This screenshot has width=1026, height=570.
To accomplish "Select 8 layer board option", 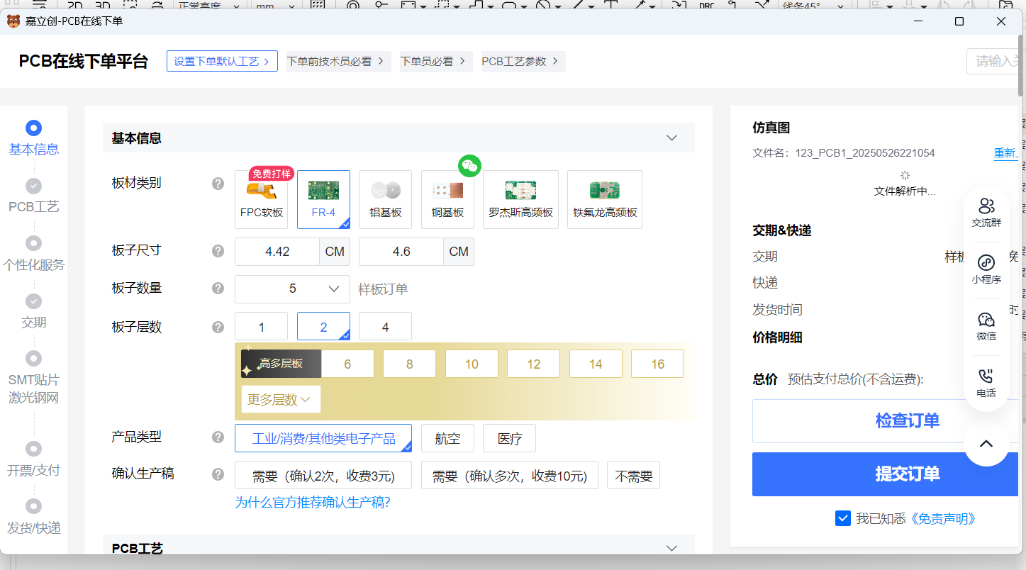I will tap(410, 364).
